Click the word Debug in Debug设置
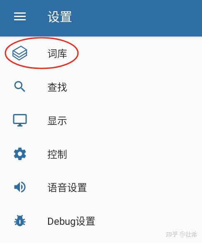202x243 pixels. tap(61, 221)
